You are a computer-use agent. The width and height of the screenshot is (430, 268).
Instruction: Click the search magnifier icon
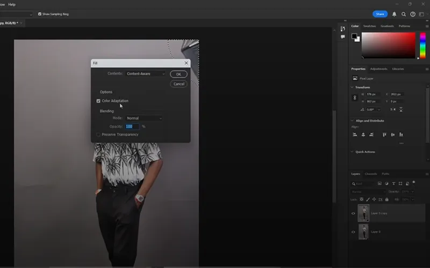(404, 14)
